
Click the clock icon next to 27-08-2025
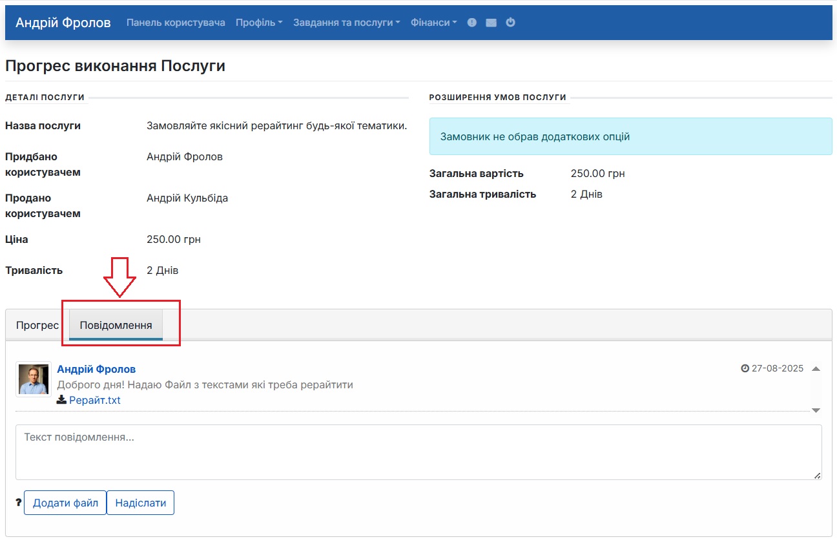coord(745,368)
